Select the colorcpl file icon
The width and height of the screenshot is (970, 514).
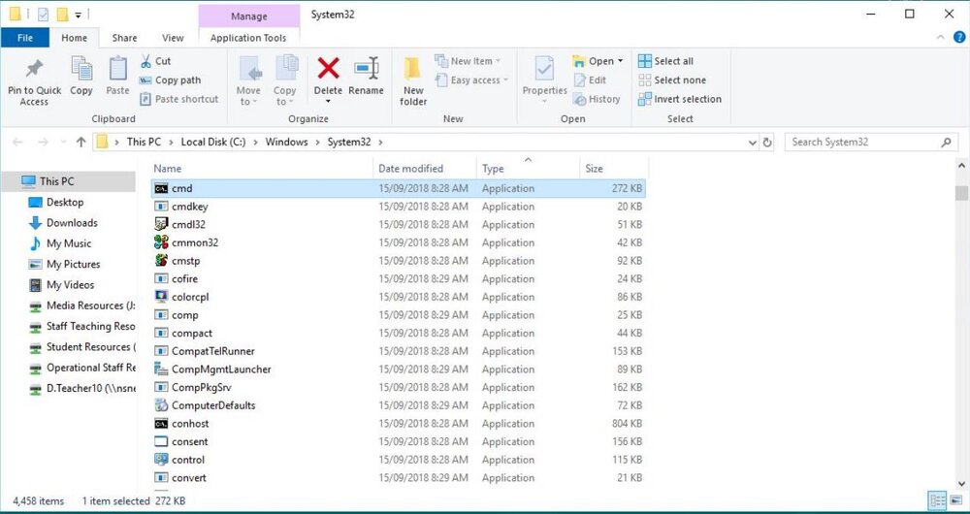pos(161,296)
